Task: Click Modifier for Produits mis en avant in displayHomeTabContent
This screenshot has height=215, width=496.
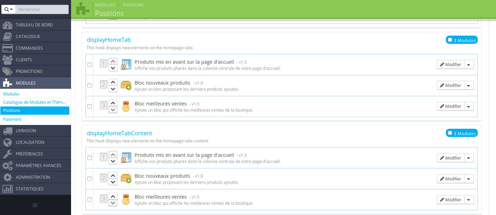Action: [x=451, y=158]
